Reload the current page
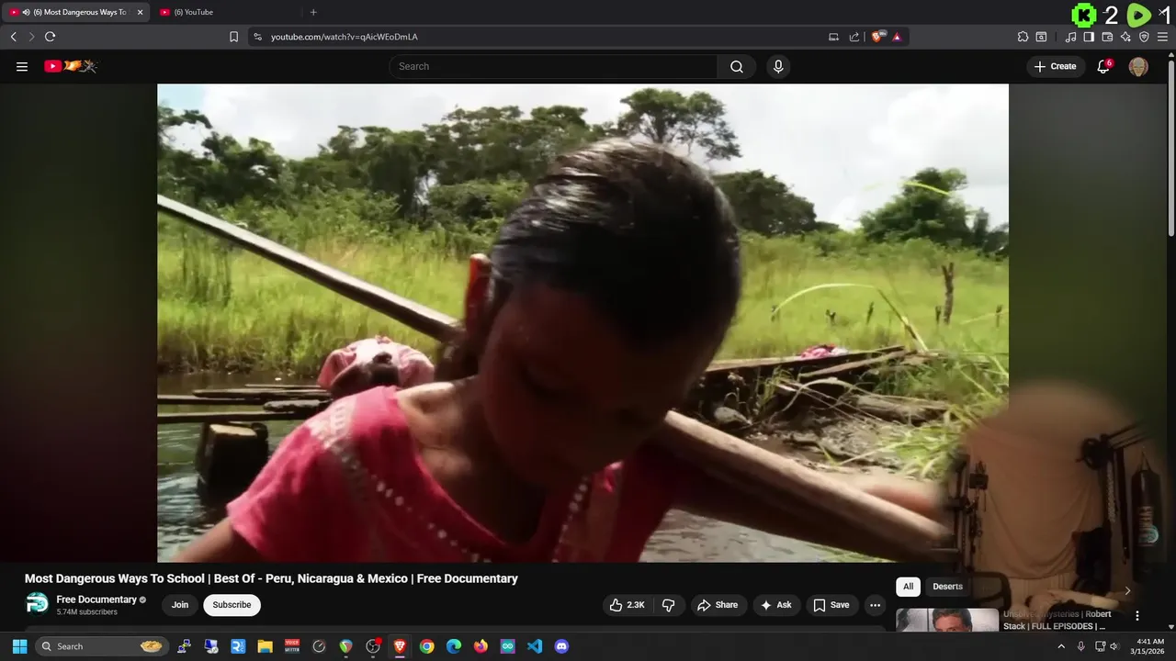1176x661 pixels. [50, 37]
